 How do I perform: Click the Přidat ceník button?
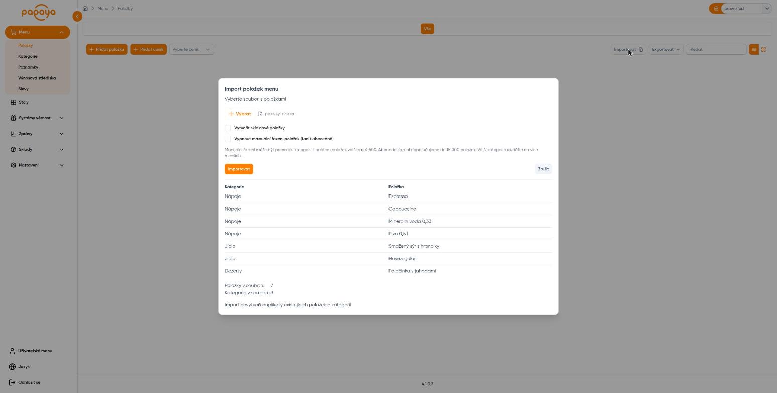[x=149, y=49]
